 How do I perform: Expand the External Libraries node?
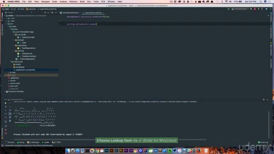5,92
